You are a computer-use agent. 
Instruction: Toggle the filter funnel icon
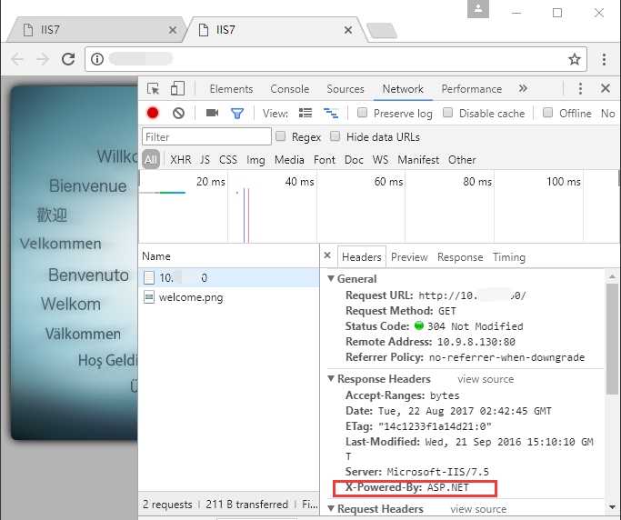237,114
